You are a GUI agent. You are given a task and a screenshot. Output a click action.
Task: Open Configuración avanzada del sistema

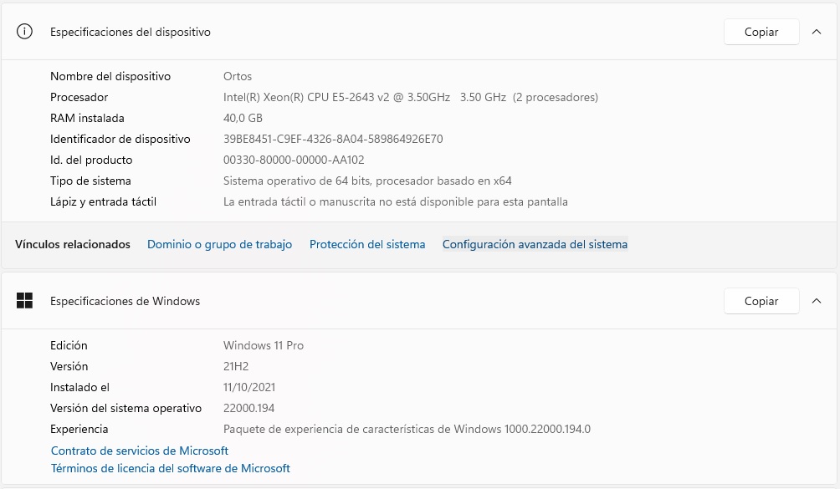pyautogui.click(x=535, y=244)
